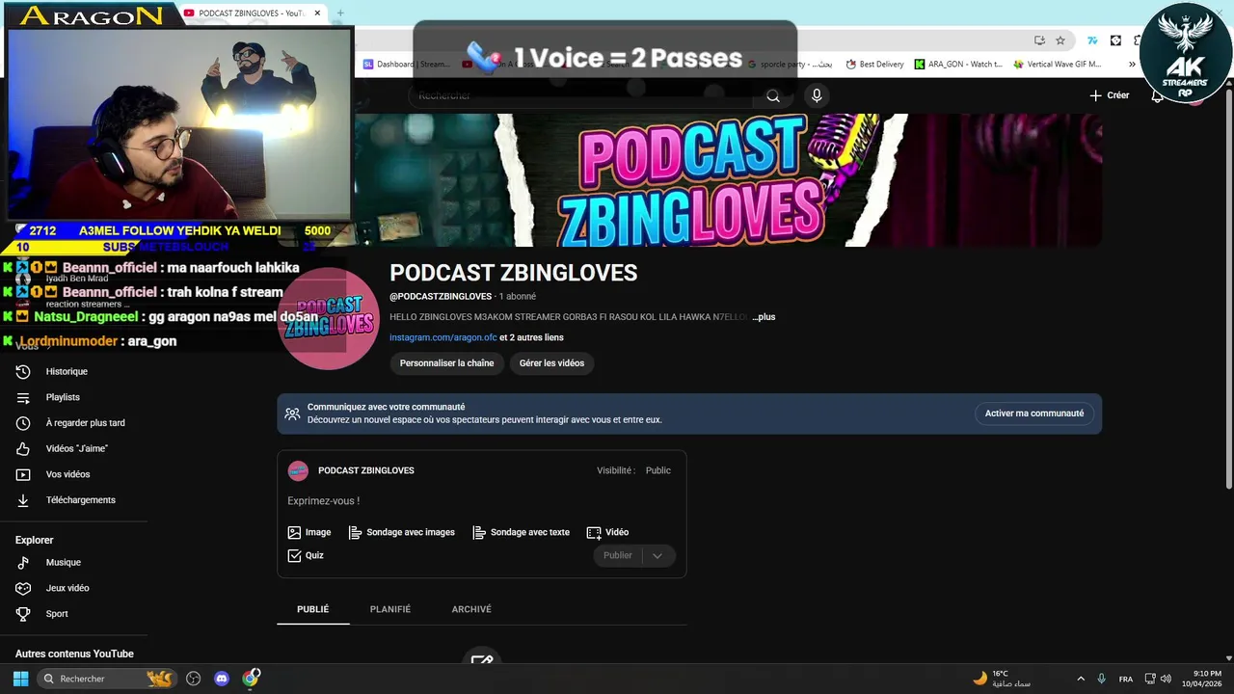Expand the Publier dropdown arrow

point(657,555)
